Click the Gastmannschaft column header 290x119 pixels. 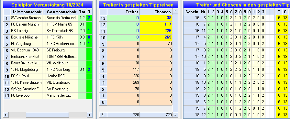62,12
